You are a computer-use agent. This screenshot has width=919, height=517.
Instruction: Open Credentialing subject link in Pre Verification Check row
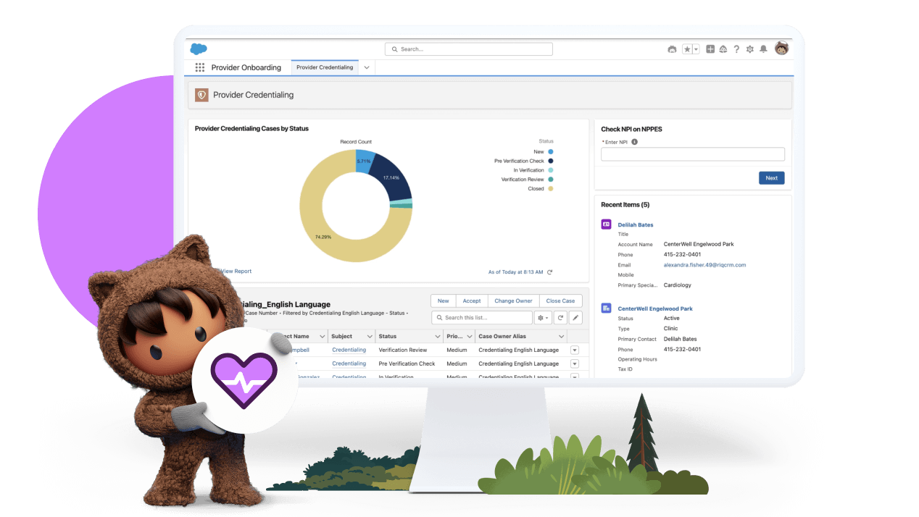pyautogui.click(x=349, y=364)
